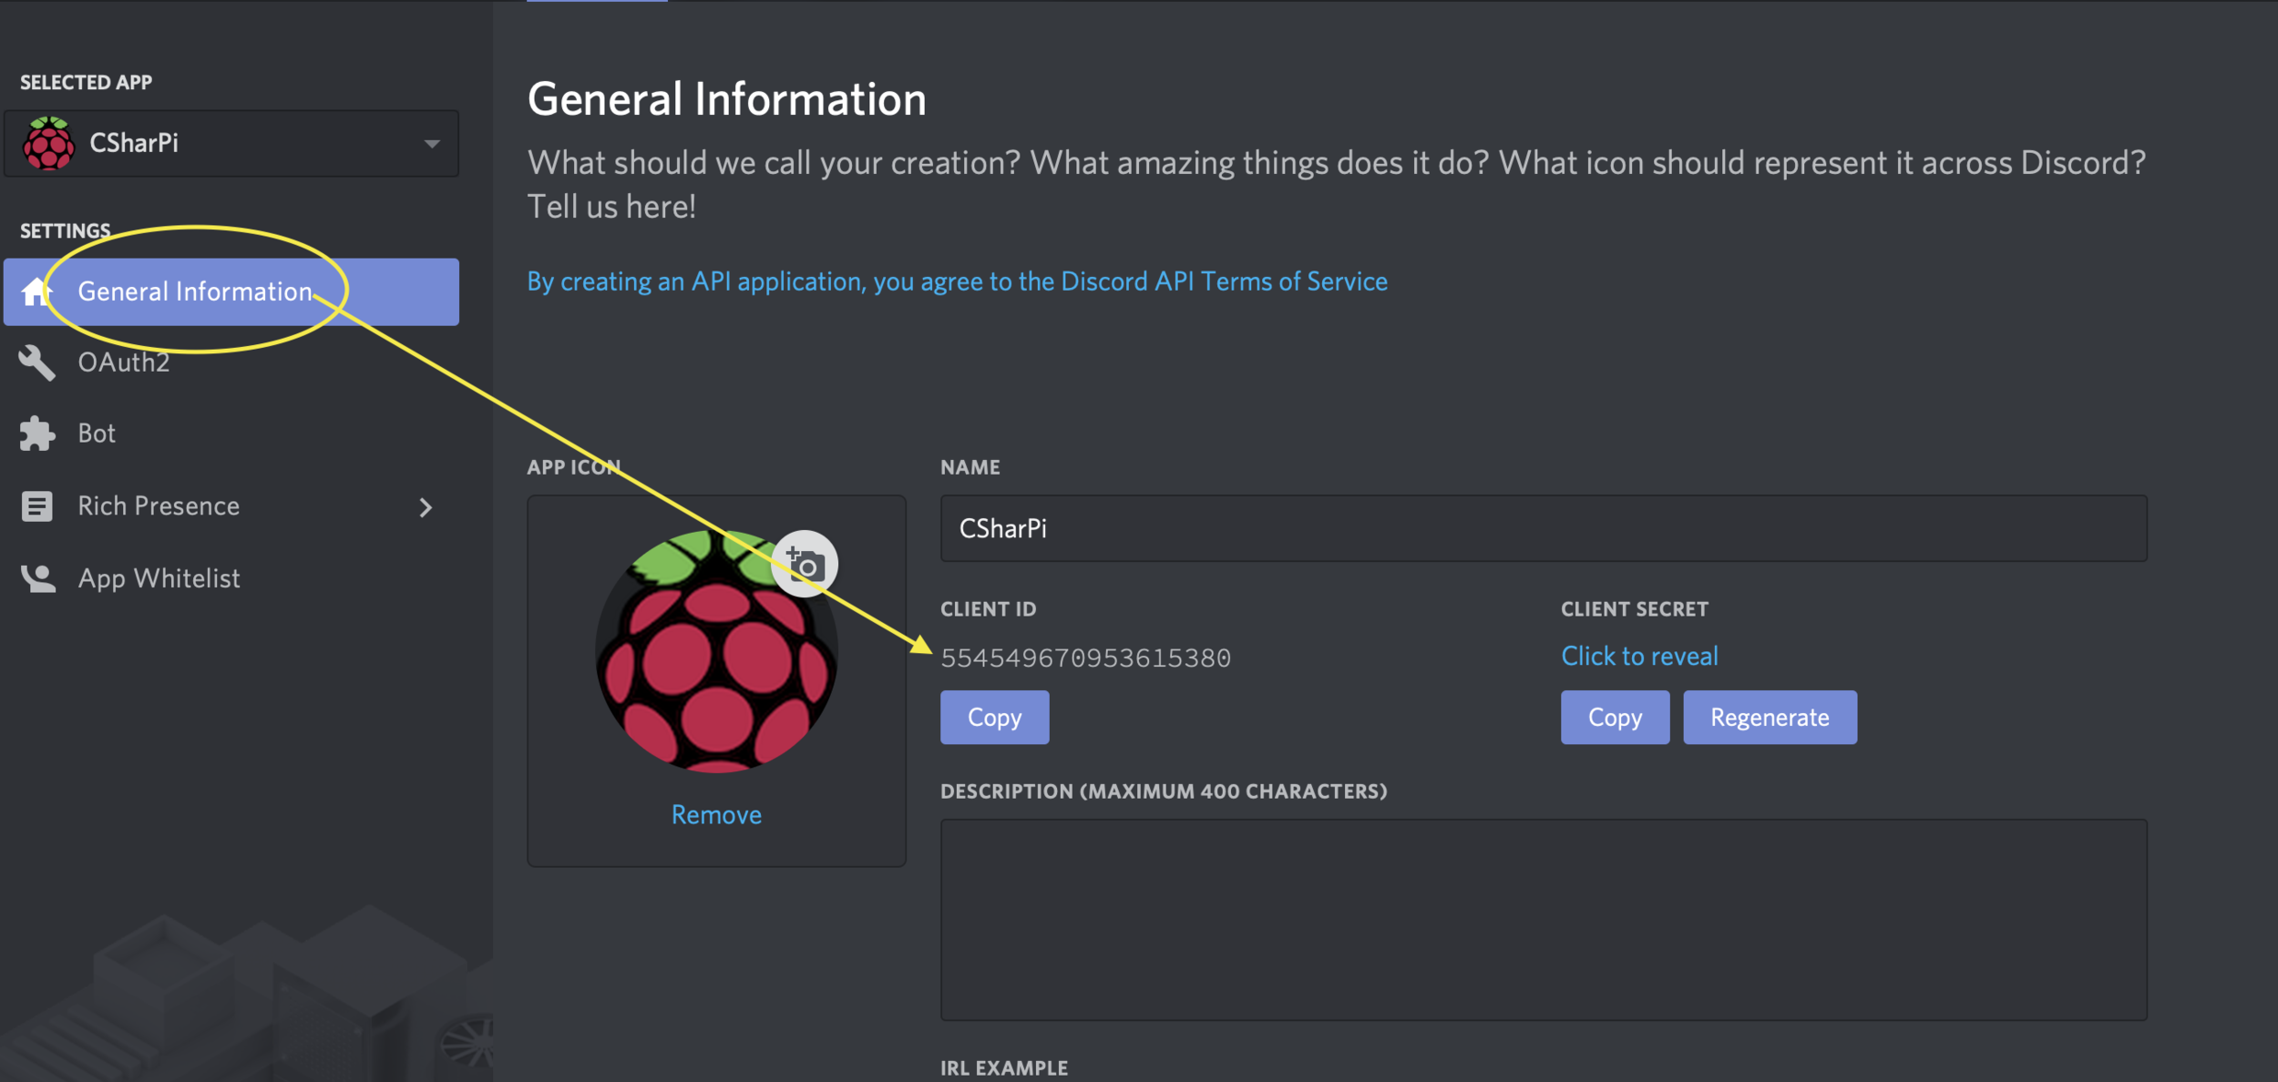Select App Whitelist in settings

pyautogui.click(x=159, y=578)
